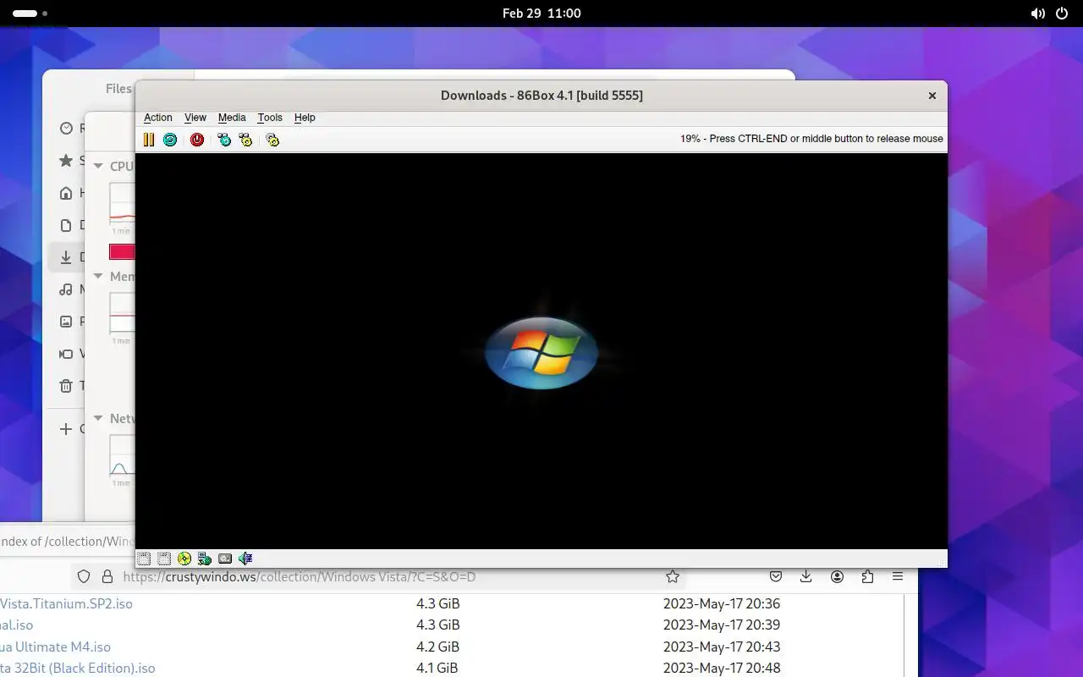Open Documents icon in Files sidebar
Image resolution: width=1083 pixels, height=677 pixels.
[66, 225]
